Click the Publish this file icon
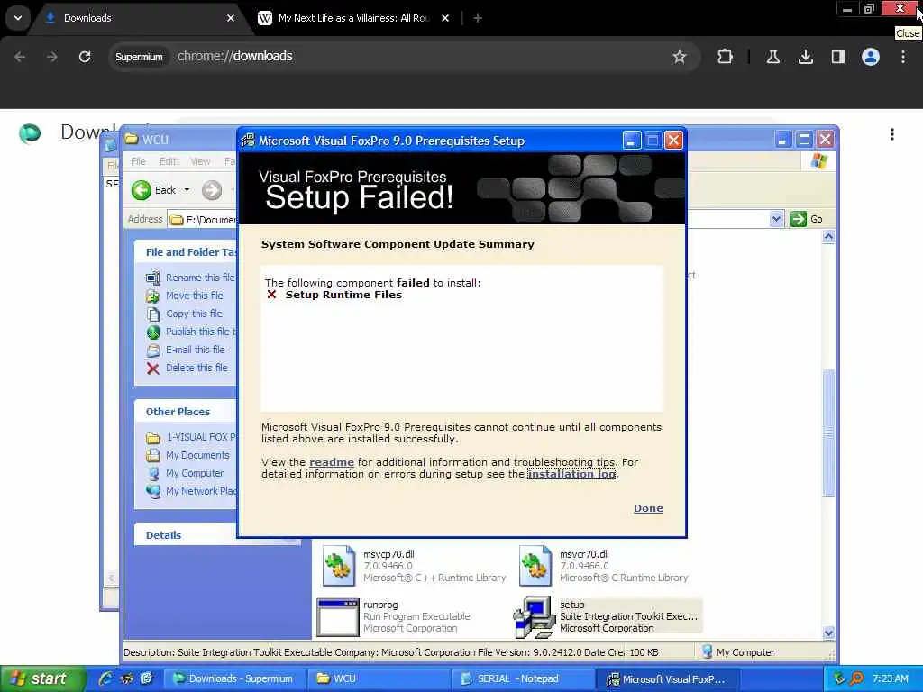This screenshot has width=923, height=692. click(153, 332)
